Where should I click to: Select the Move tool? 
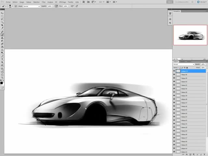point(2,13)
